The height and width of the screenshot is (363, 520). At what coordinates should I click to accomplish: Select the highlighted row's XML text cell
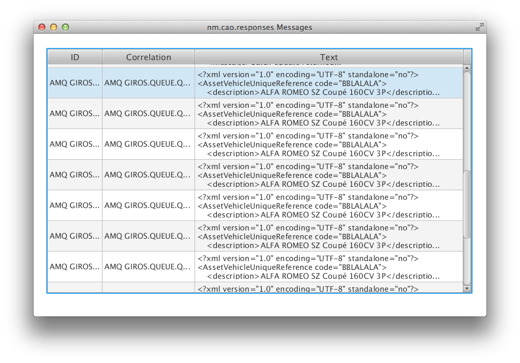(x=329, y=83)
